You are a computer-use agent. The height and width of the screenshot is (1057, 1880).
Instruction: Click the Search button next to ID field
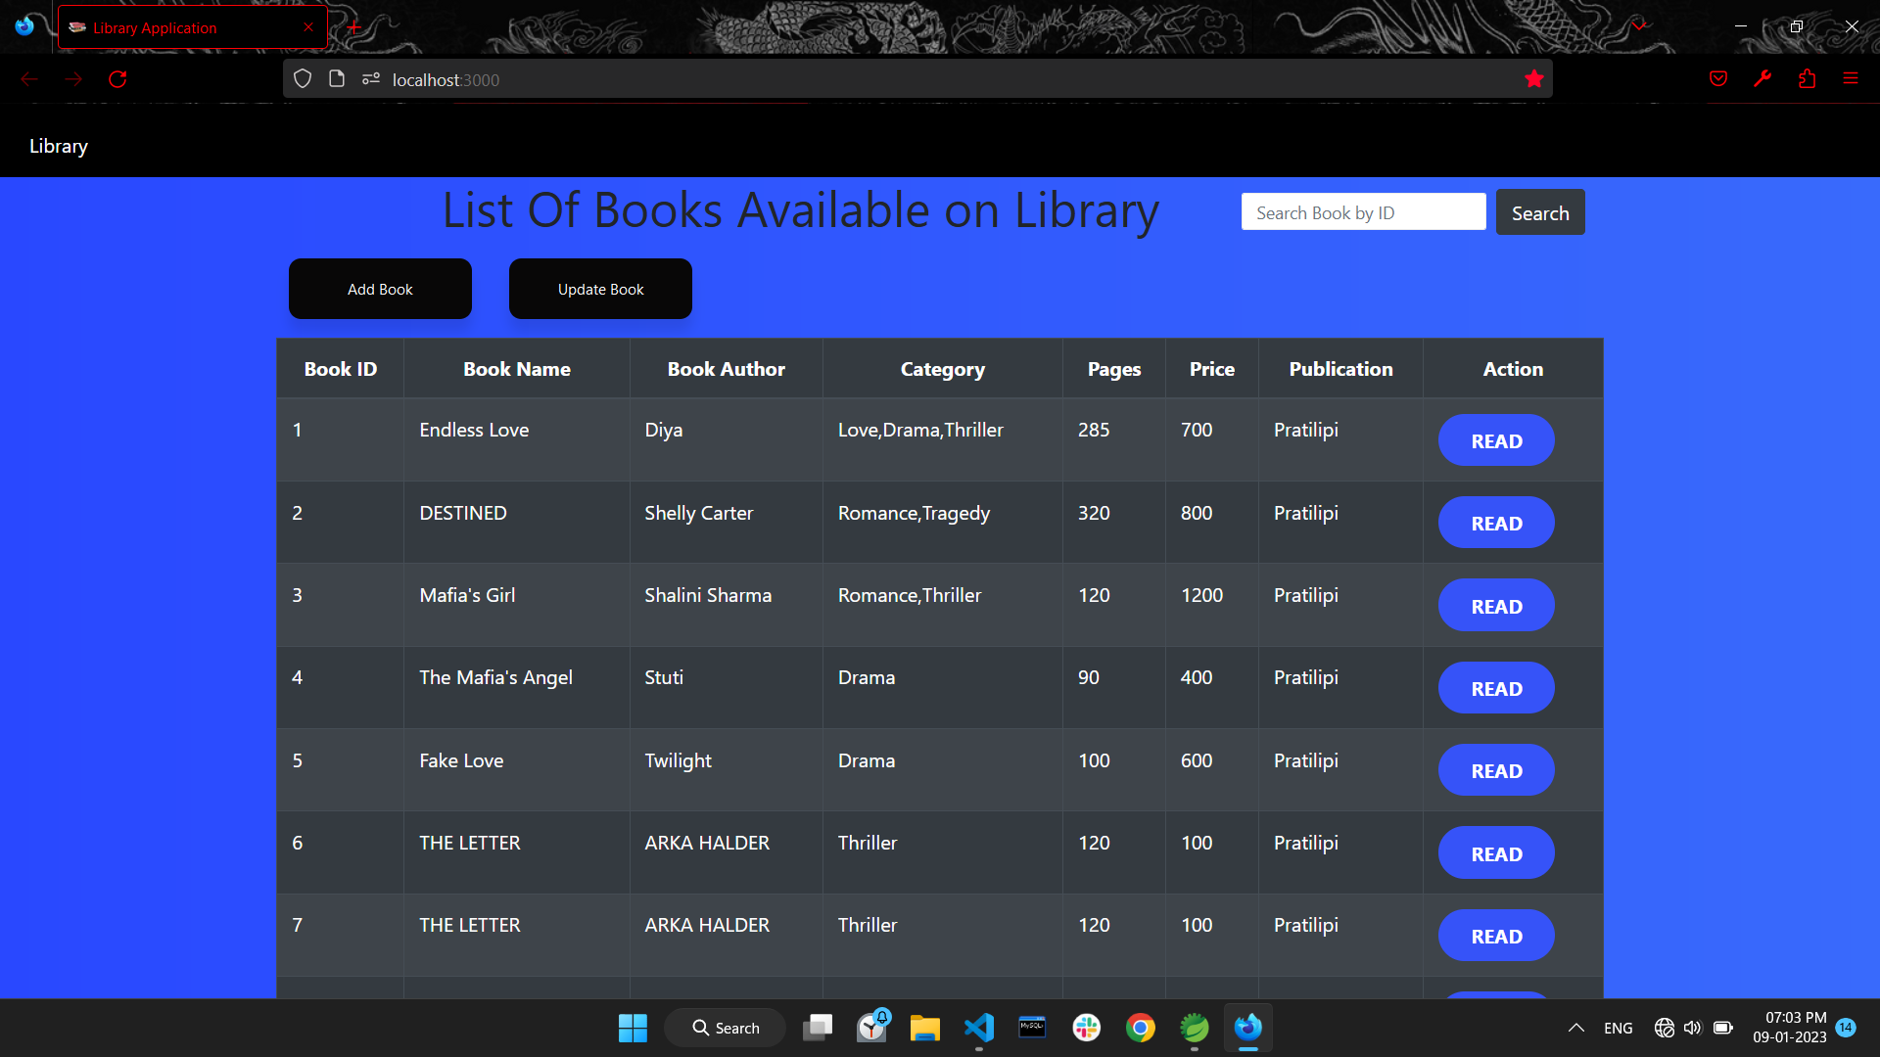(x=1539, y=212)
